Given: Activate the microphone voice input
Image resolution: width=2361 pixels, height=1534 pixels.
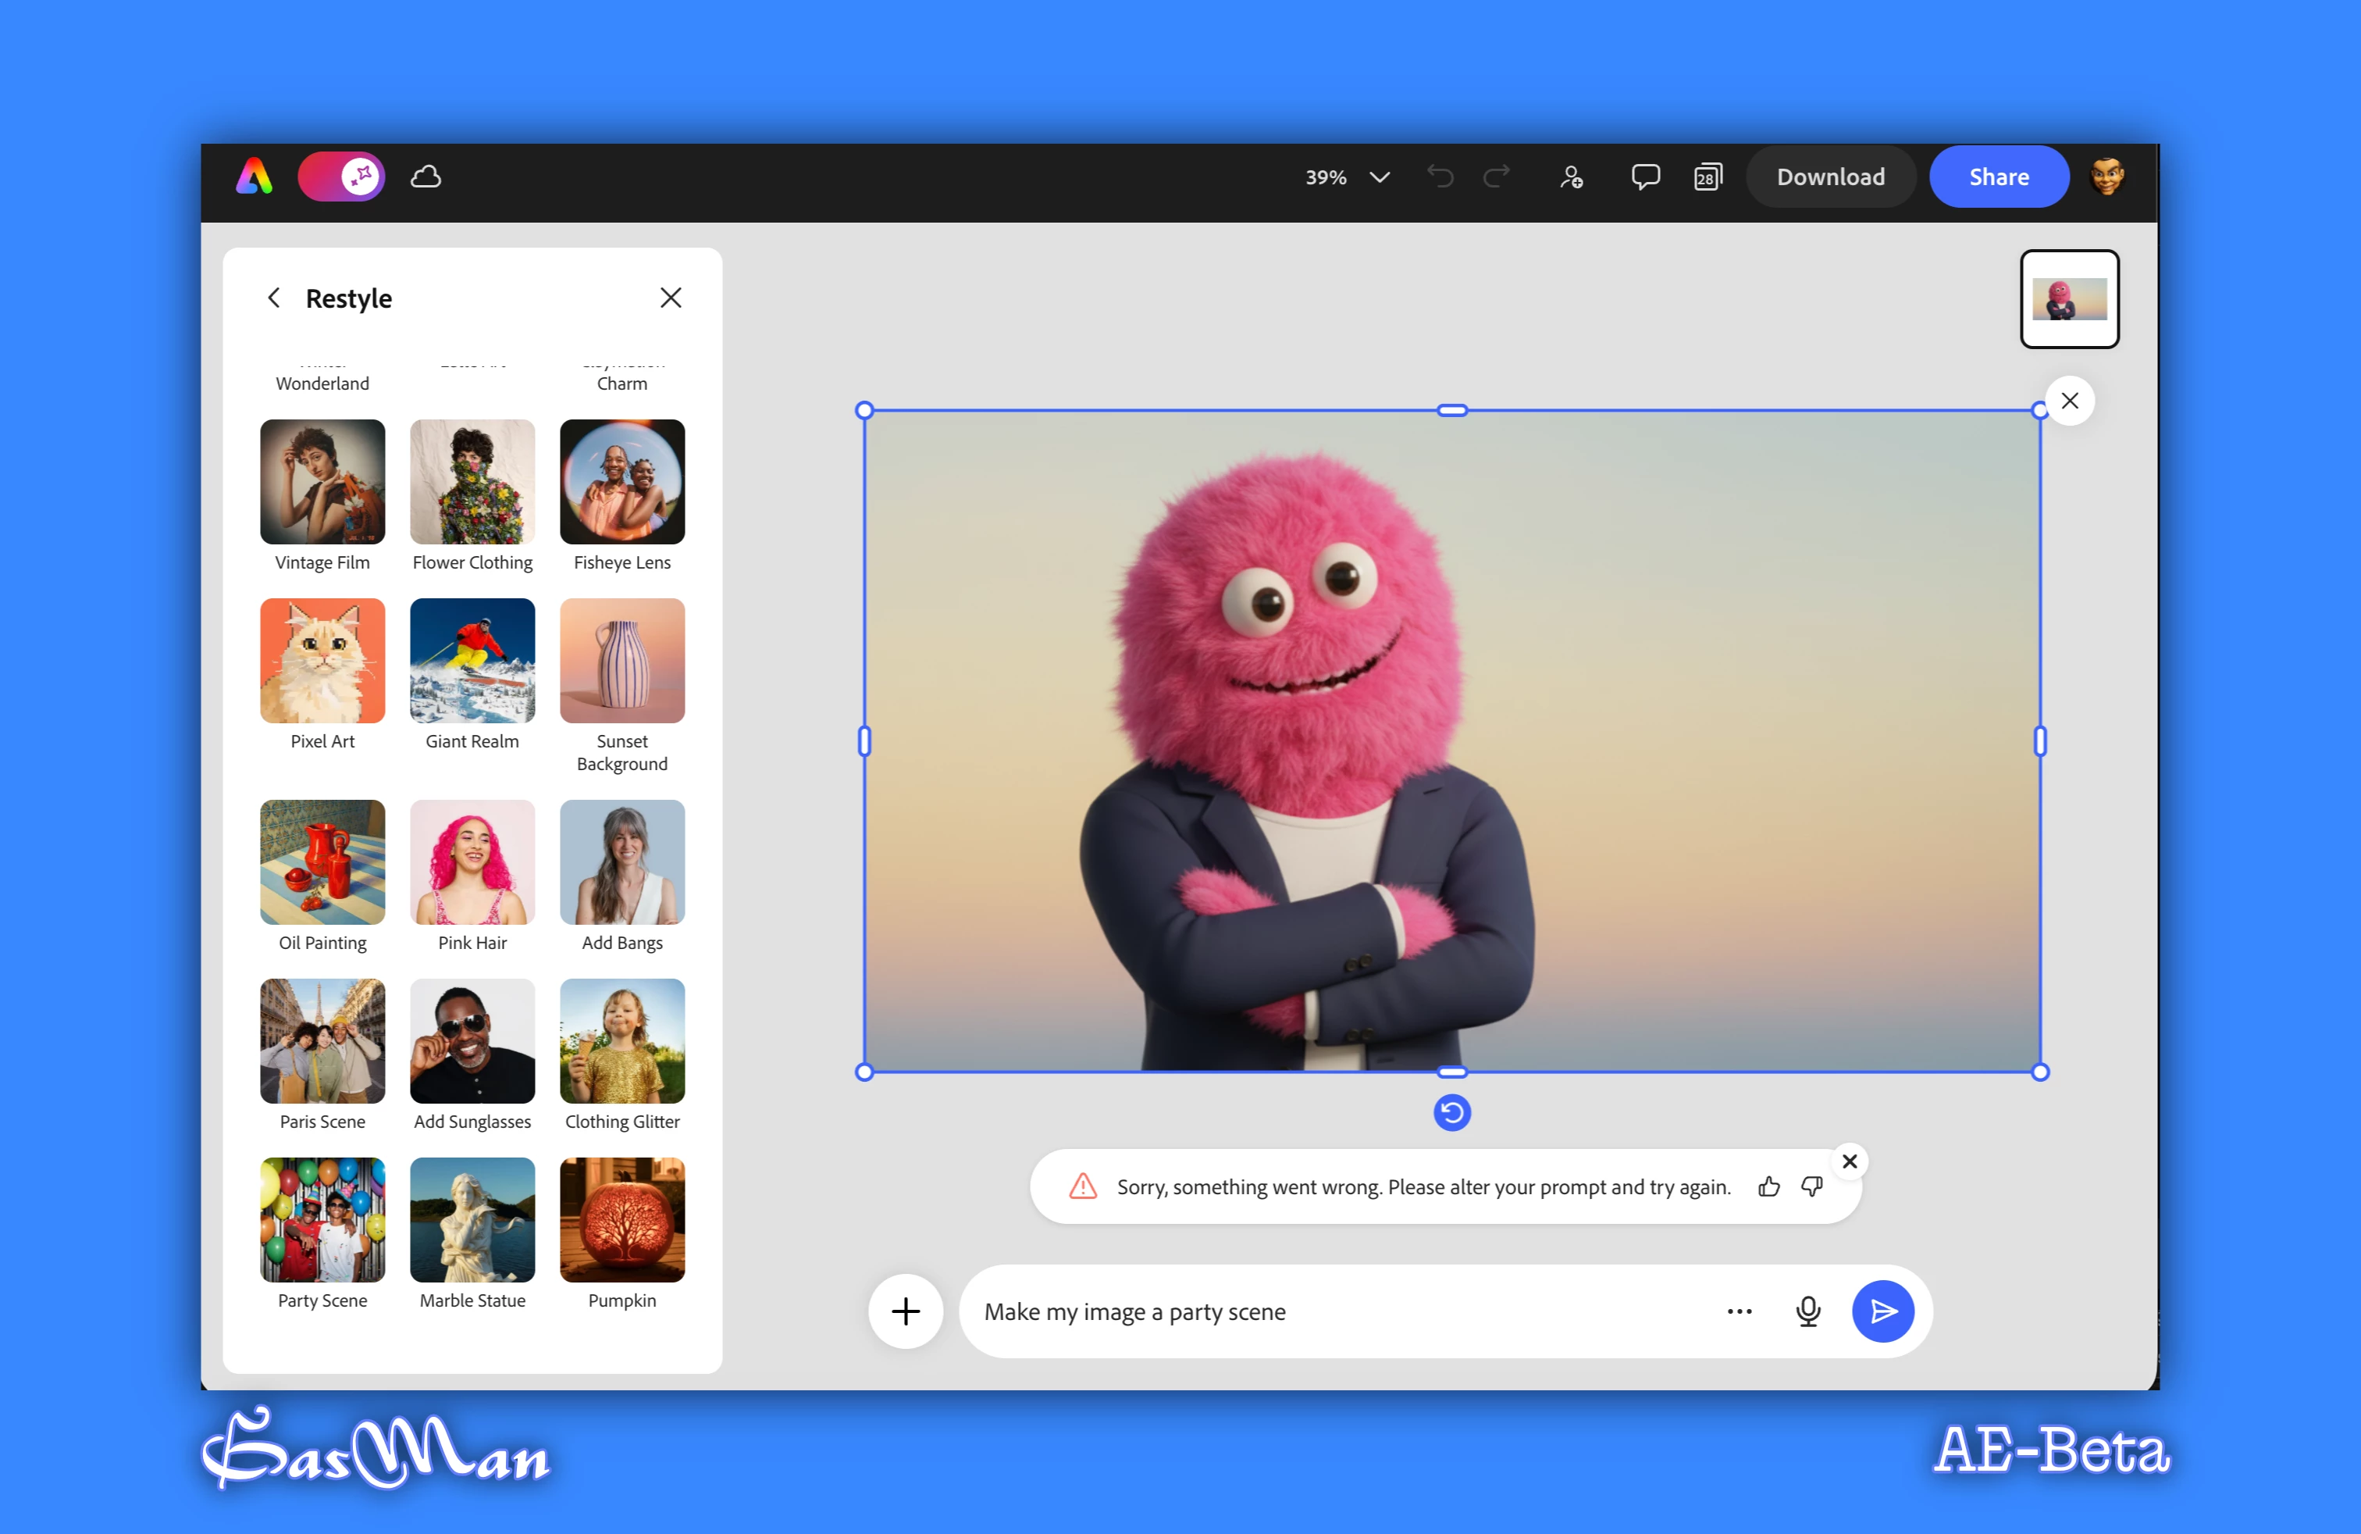Looking at the screenshot, I should [1807, 1311].
